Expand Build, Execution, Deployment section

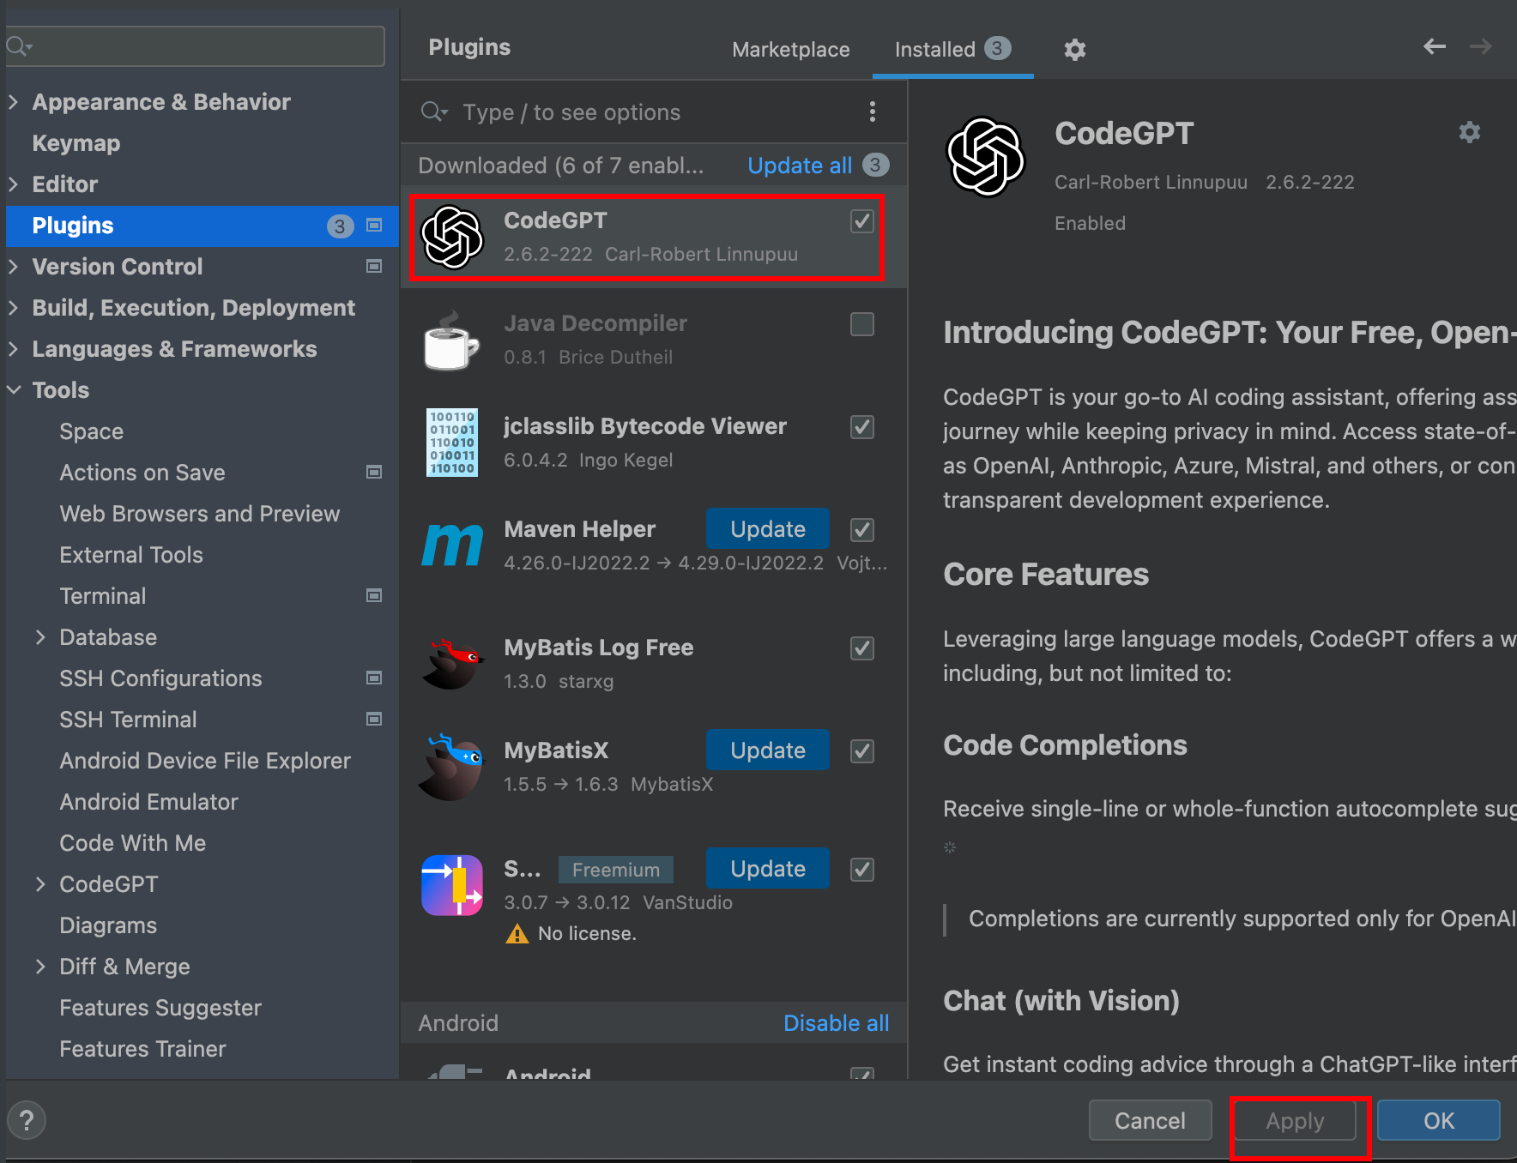point(14,307)
